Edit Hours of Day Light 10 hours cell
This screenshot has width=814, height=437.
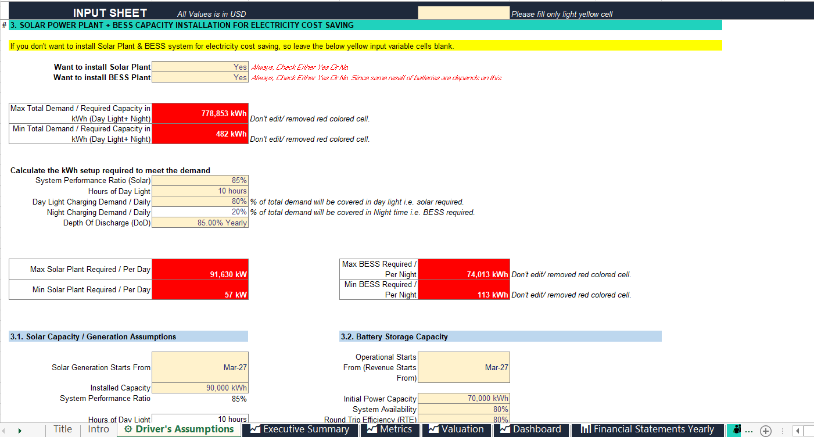coord(200,191)
